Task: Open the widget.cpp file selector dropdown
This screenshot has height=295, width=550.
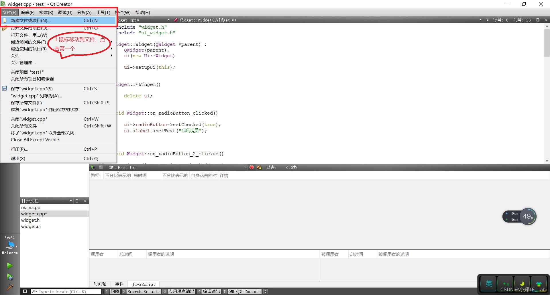Action: click(168, 20)
